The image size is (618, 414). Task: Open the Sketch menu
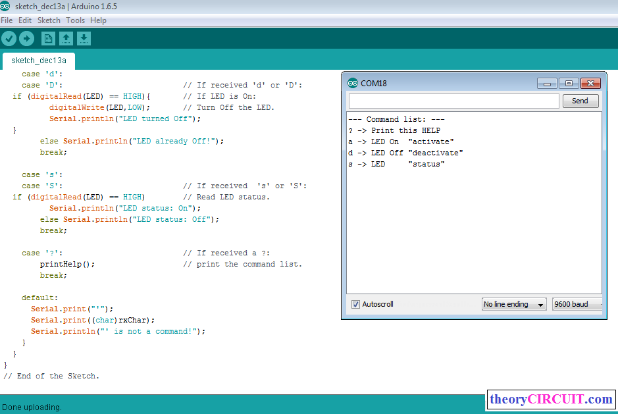(x=49, y=20)
